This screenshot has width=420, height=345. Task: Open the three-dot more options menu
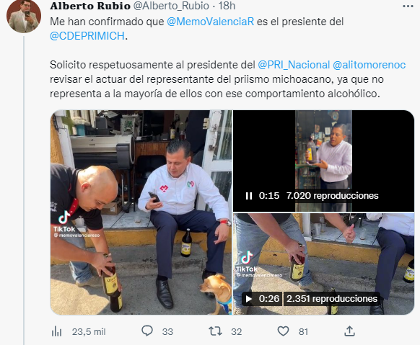408,6
